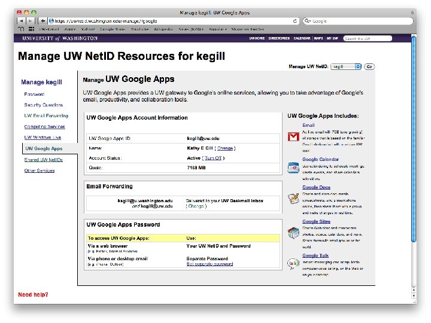Open the Google Sites heading link

coord(317,221)
